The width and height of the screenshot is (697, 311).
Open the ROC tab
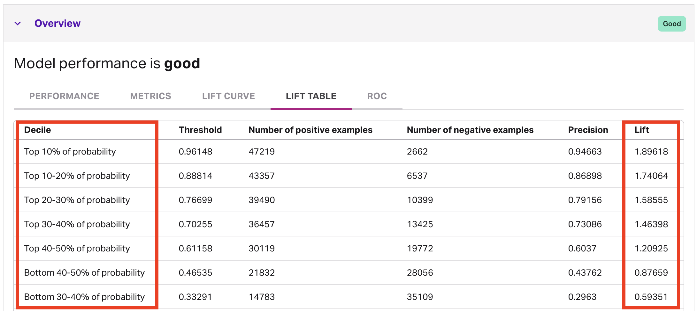click(x=377, y=96)
